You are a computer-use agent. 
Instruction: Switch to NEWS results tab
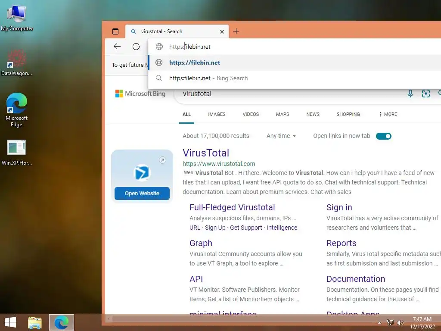tap(313, 114)
